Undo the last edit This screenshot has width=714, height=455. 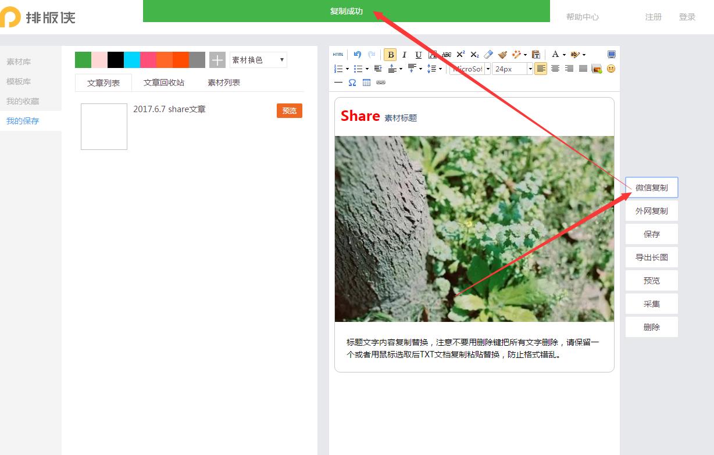[357, 54]
